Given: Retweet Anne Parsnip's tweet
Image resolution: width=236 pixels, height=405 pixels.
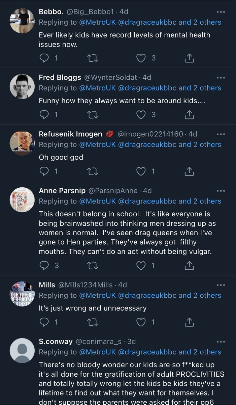Looking at the screenshot, I should 93,266.
